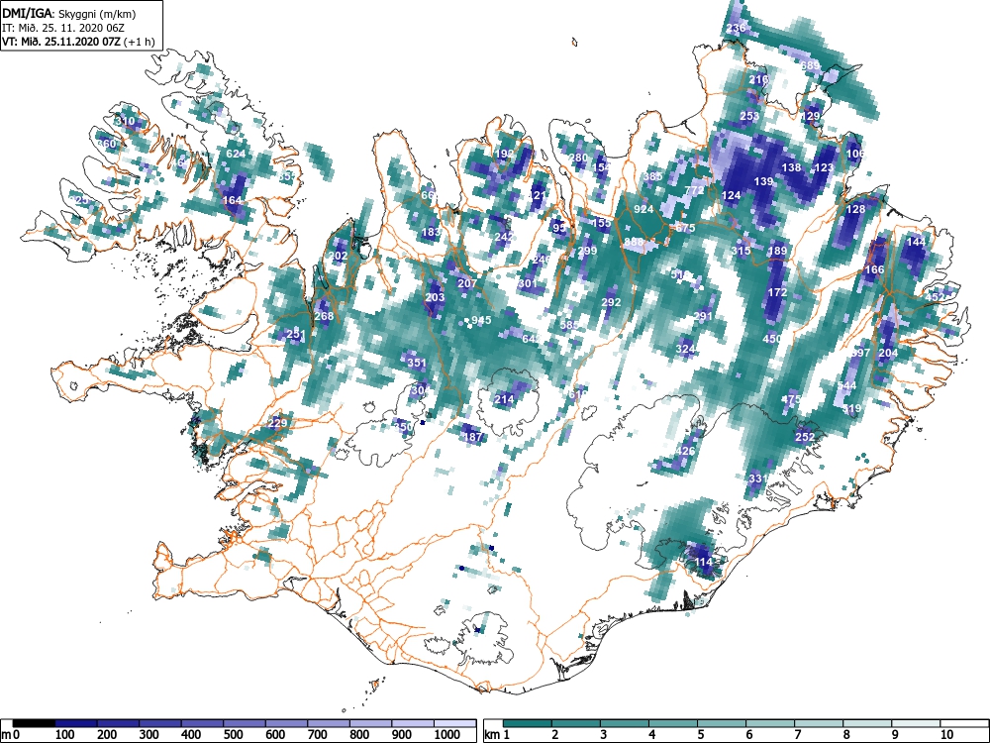Click the dark navy 100–200 m legend swatch
The width and height of the screenshot is (990, 743).
pyautogui.click(x=76, y=723)
